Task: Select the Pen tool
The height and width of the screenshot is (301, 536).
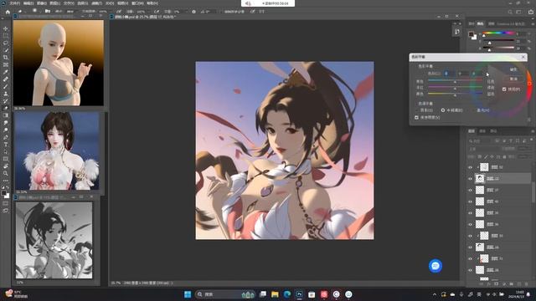Action: click(6, 137)
